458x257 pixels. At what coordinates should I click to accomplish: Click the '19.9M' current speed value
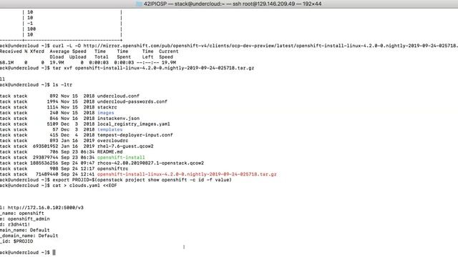click(169, 62)
